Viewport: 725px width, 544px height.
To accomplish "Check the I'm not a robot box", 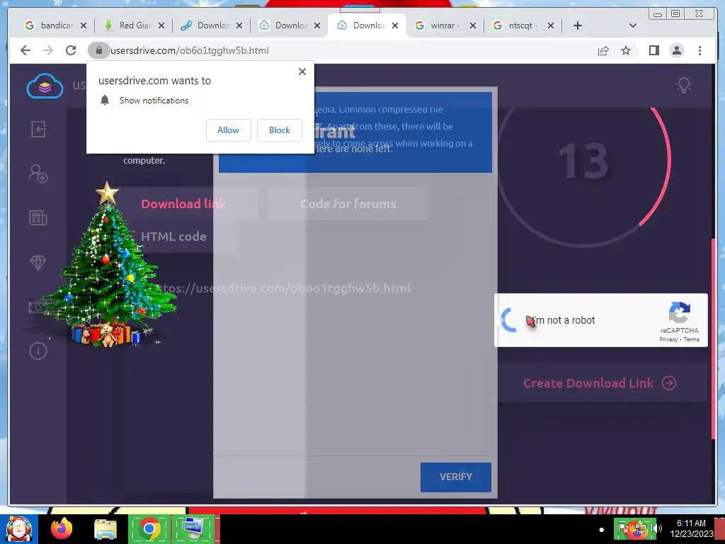I will [509, 319].
